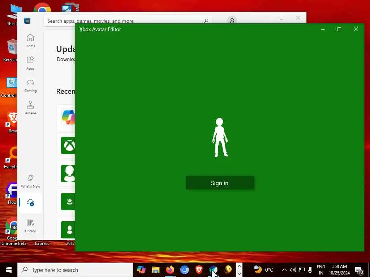This screenshot has width=370, height=277.
Task: Click the taskbar 'Type here to search' box
Action: click(x=75, y=270)
